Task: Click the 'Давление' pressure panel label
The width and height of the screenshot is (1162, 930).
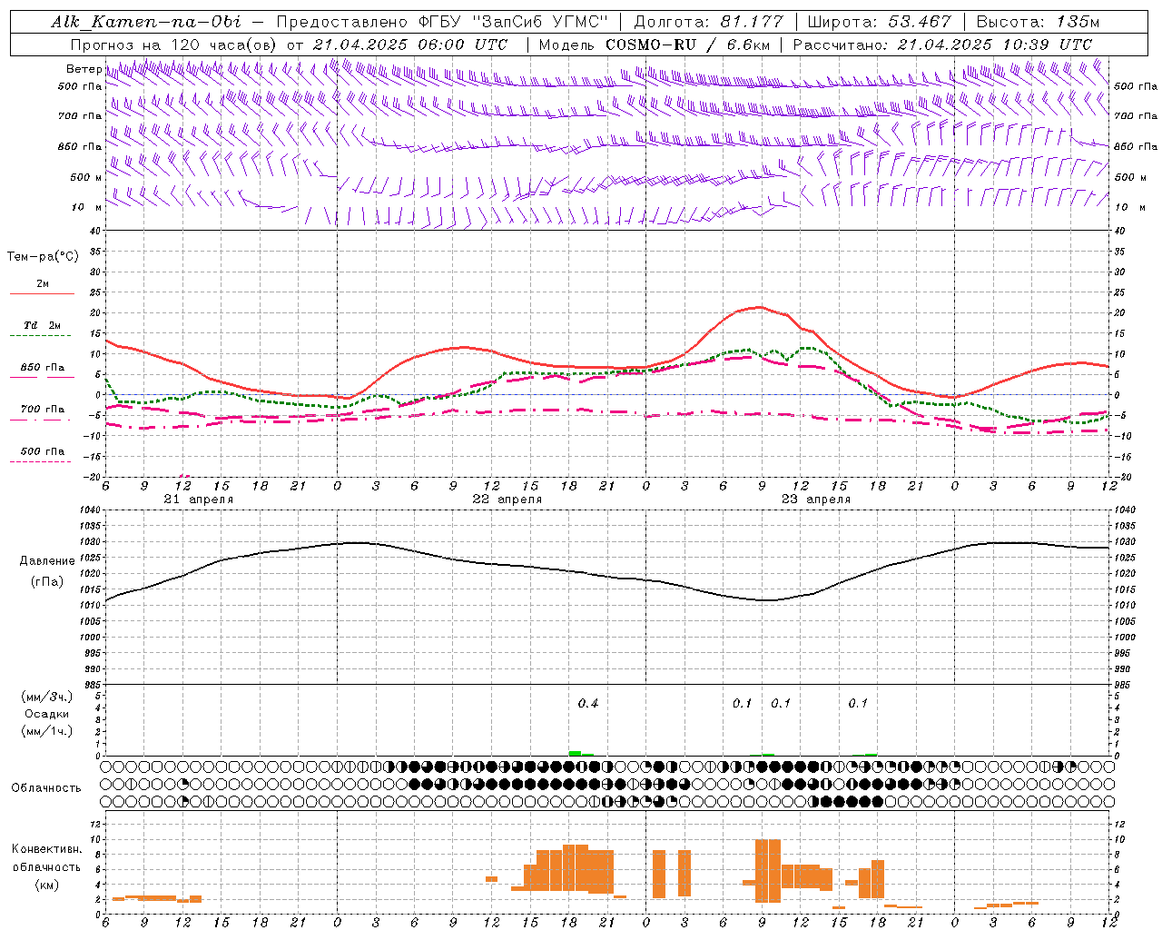Action: coord(47,561)
